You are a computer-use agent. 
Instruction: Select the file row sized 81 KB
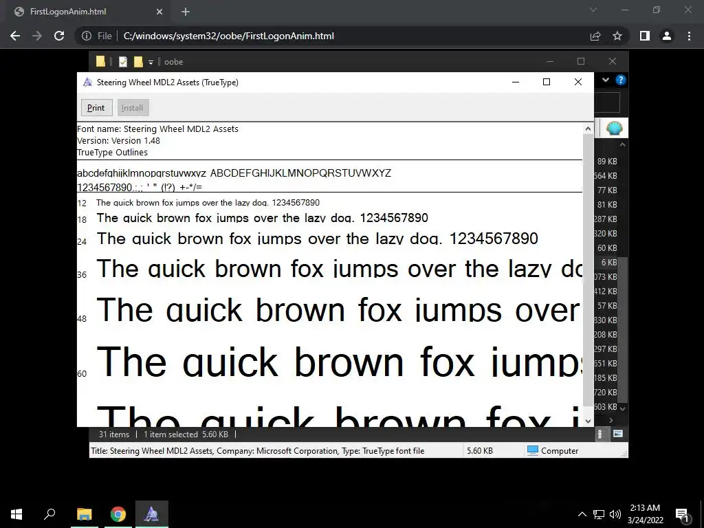pyautogui.click(x=606, y=205)
